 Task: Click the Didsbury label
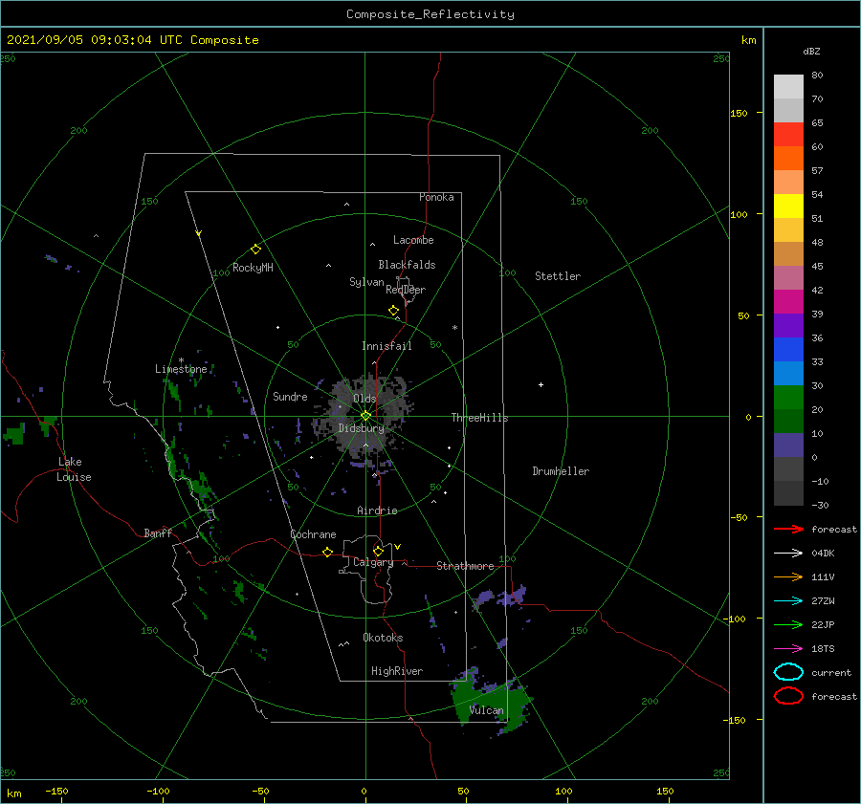point(361,428)
